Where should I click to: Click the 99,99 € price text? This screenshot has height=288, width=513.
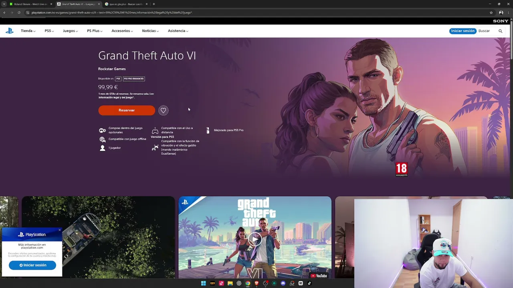pos(108,87)
